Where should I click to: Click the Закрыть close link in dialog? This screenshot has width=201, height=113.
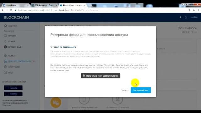pos(125,90)
